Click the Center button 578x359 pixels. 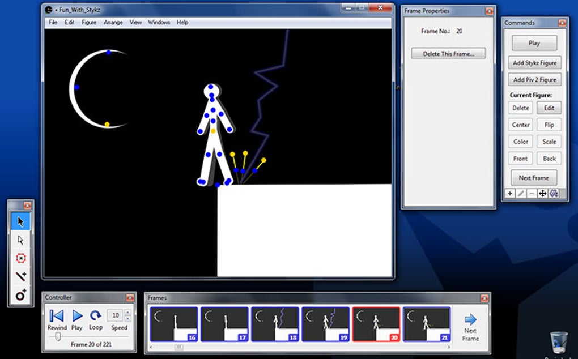point(521,125)
